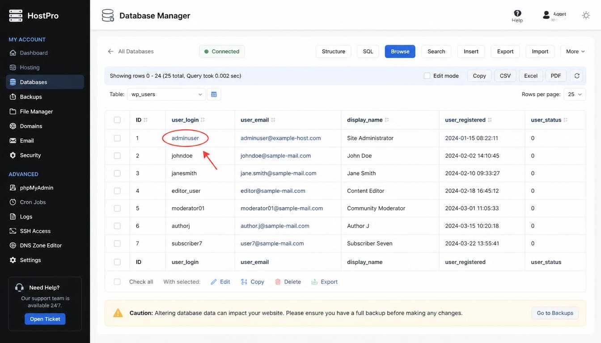The image size is (601, 343).
Task: Select the checkbox for moderator01 row
Action: [117, 209]
